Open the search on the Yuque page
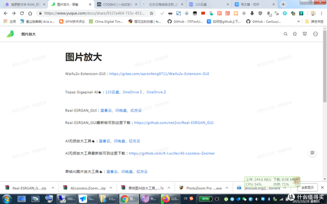Image resolution: width=327 pixels, height=204 pixels. click(x=286, y=34)
